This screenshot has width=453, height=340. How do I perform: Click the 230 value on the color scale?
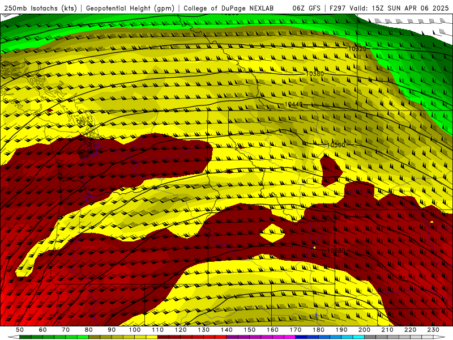[x=433, y=330]
